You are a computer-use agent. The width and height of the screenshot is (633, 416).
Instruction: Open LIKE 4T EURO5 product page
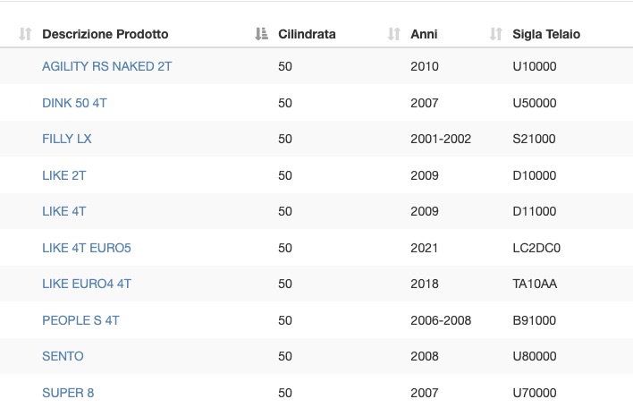pyautogui.click(x=87, y=248)
